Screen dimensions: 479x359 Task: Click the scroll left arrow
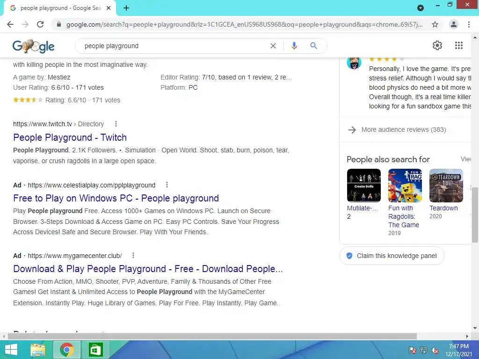point(4,337)
